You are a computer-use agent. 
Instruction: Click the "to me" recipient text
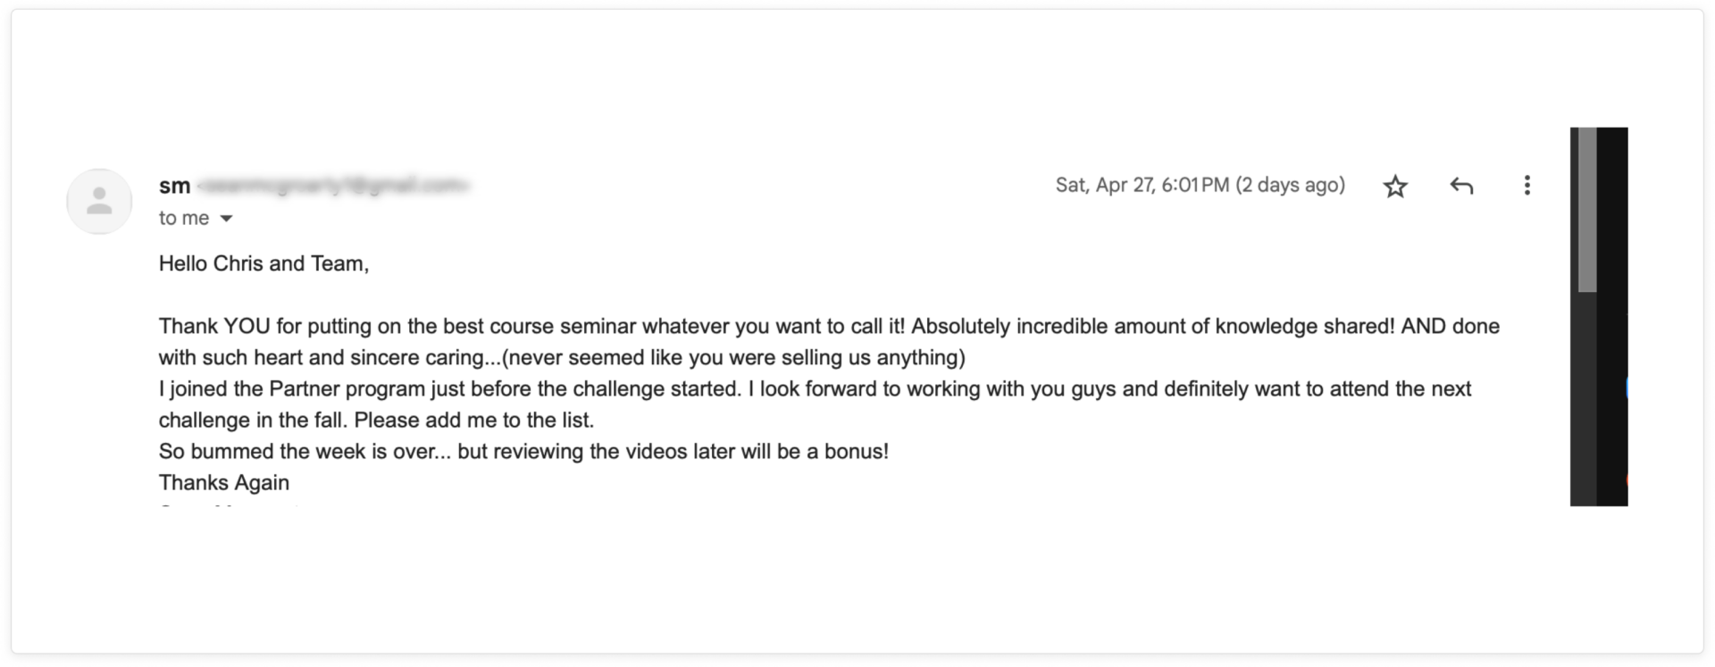pos(184,218)
